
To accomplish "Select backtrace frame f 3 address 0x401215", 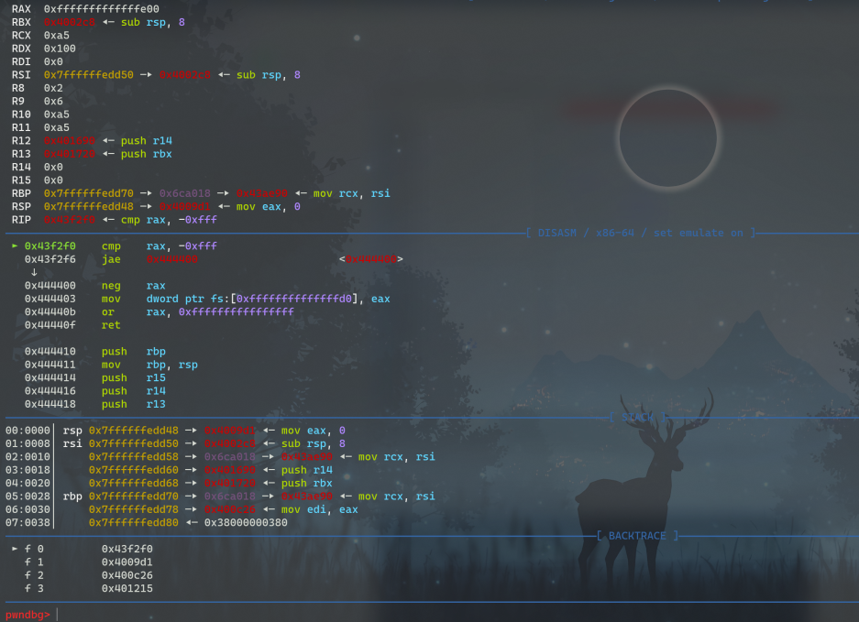I will (127, 588).
